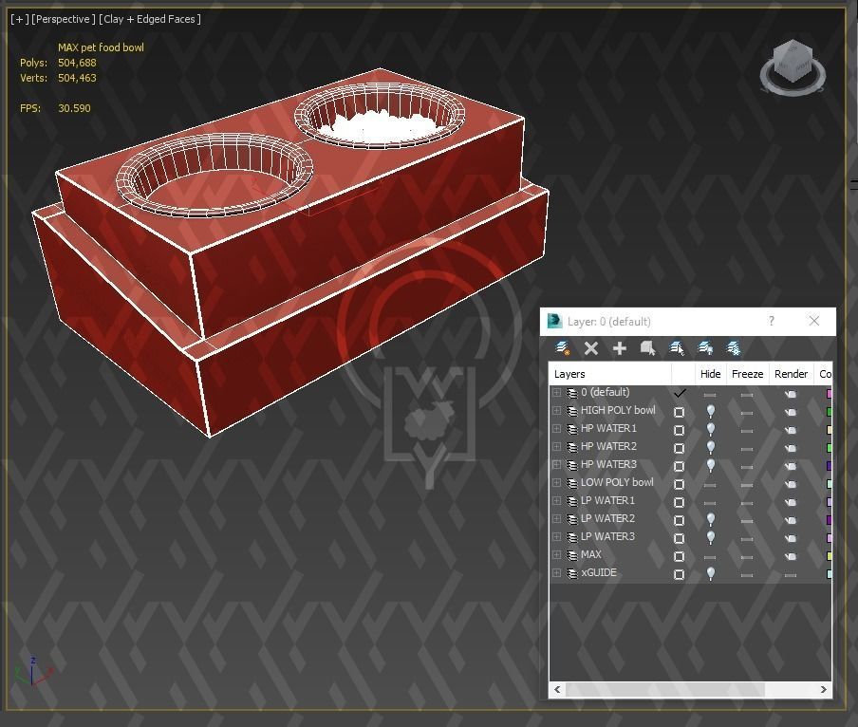Expand the LOW POLY bowl layer
Screen dimensions: 858x727
[556, 483]
